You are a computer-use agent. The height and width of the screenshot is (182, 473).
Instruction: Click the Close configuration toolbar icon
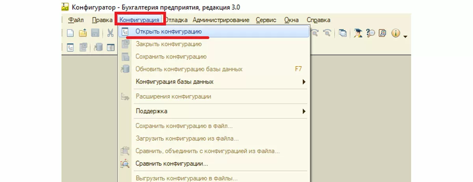(83, 47)
